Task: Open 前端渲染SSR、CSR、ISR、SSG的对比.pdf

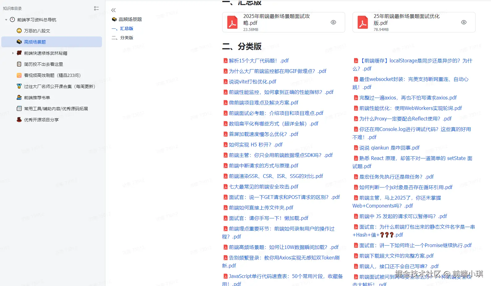Action: pyautogui.click(x=276, y=176)
